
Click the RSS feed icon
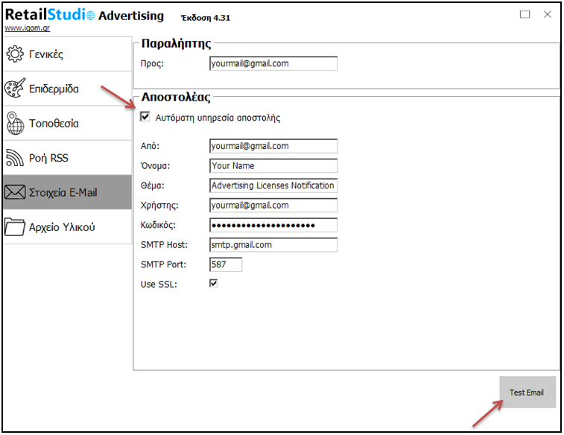pos(15,158)
